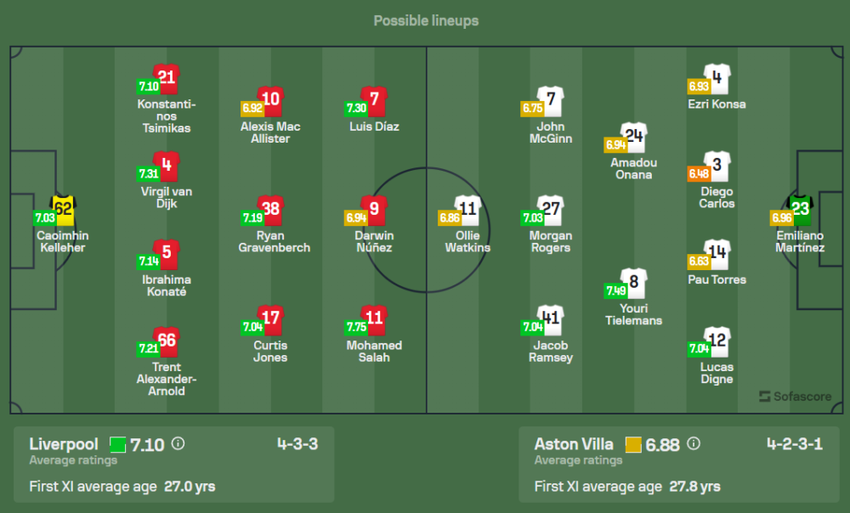
Task: Click Caoimhin Kelleher's yellow number 62 shirt
Action: coord(64,207)
